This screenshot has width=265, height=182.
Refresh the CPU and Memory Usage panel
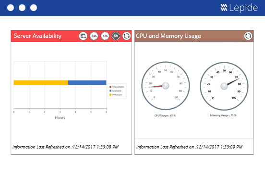coord(248,36)
